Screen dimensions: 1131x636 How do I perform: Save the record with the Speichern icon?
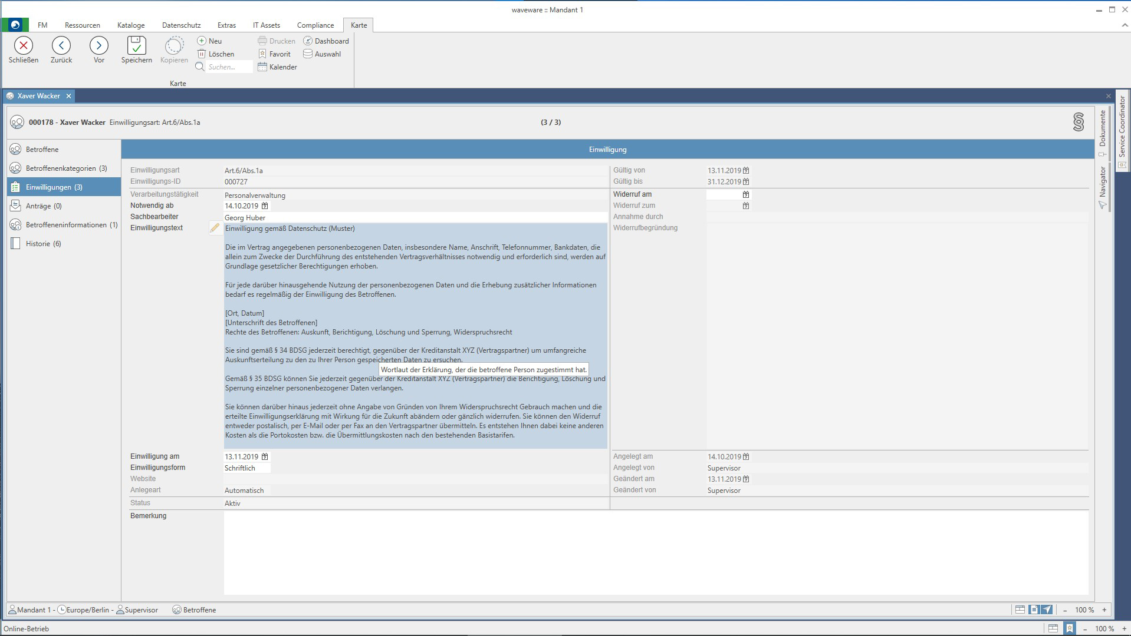(x=136, y=46)
